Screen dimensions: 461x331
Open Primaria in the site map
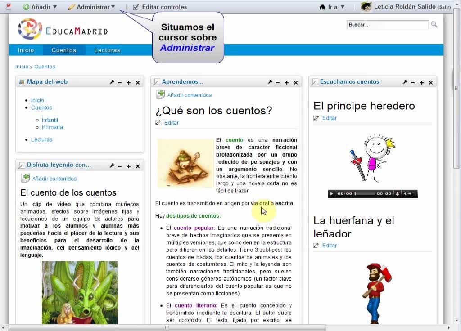click(52, 127)
